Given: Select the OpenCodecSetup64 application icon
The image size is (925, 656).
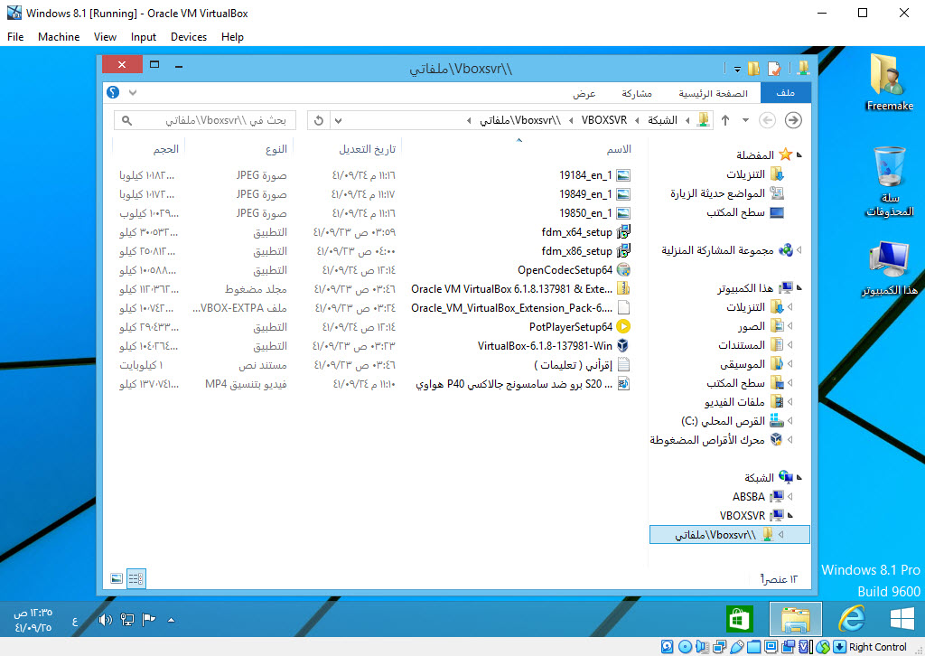Looking at the screenshot, I should (623, 269).
